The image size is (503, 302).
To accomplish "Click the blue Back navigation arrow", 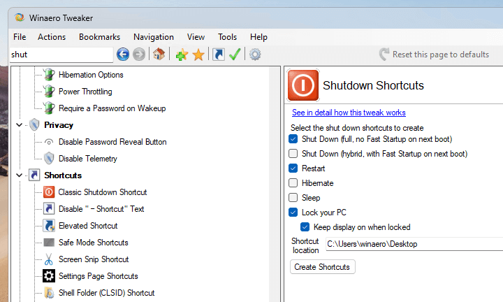I will point(123,55).
